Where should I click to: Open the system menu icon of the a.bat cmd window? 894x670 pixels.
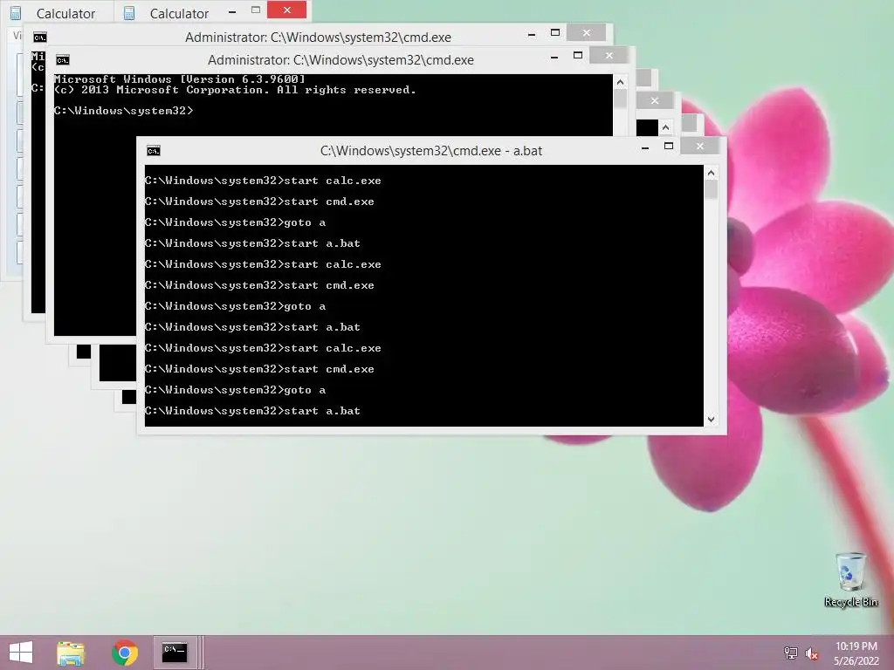[x=154, y=151]
